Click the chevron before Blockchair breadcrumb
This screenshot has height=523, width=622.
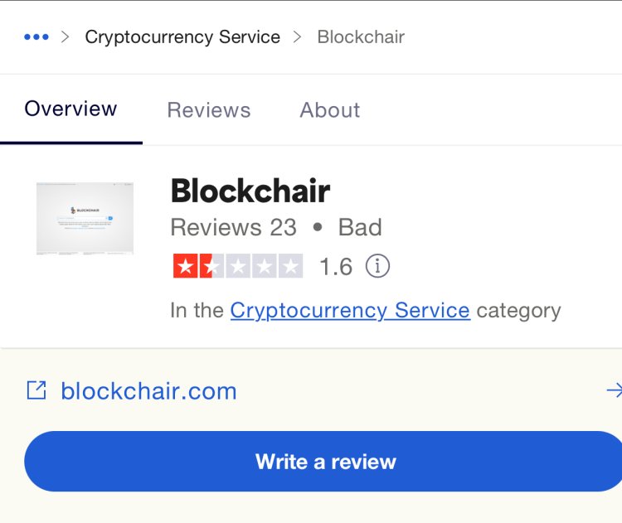point(297,37)
